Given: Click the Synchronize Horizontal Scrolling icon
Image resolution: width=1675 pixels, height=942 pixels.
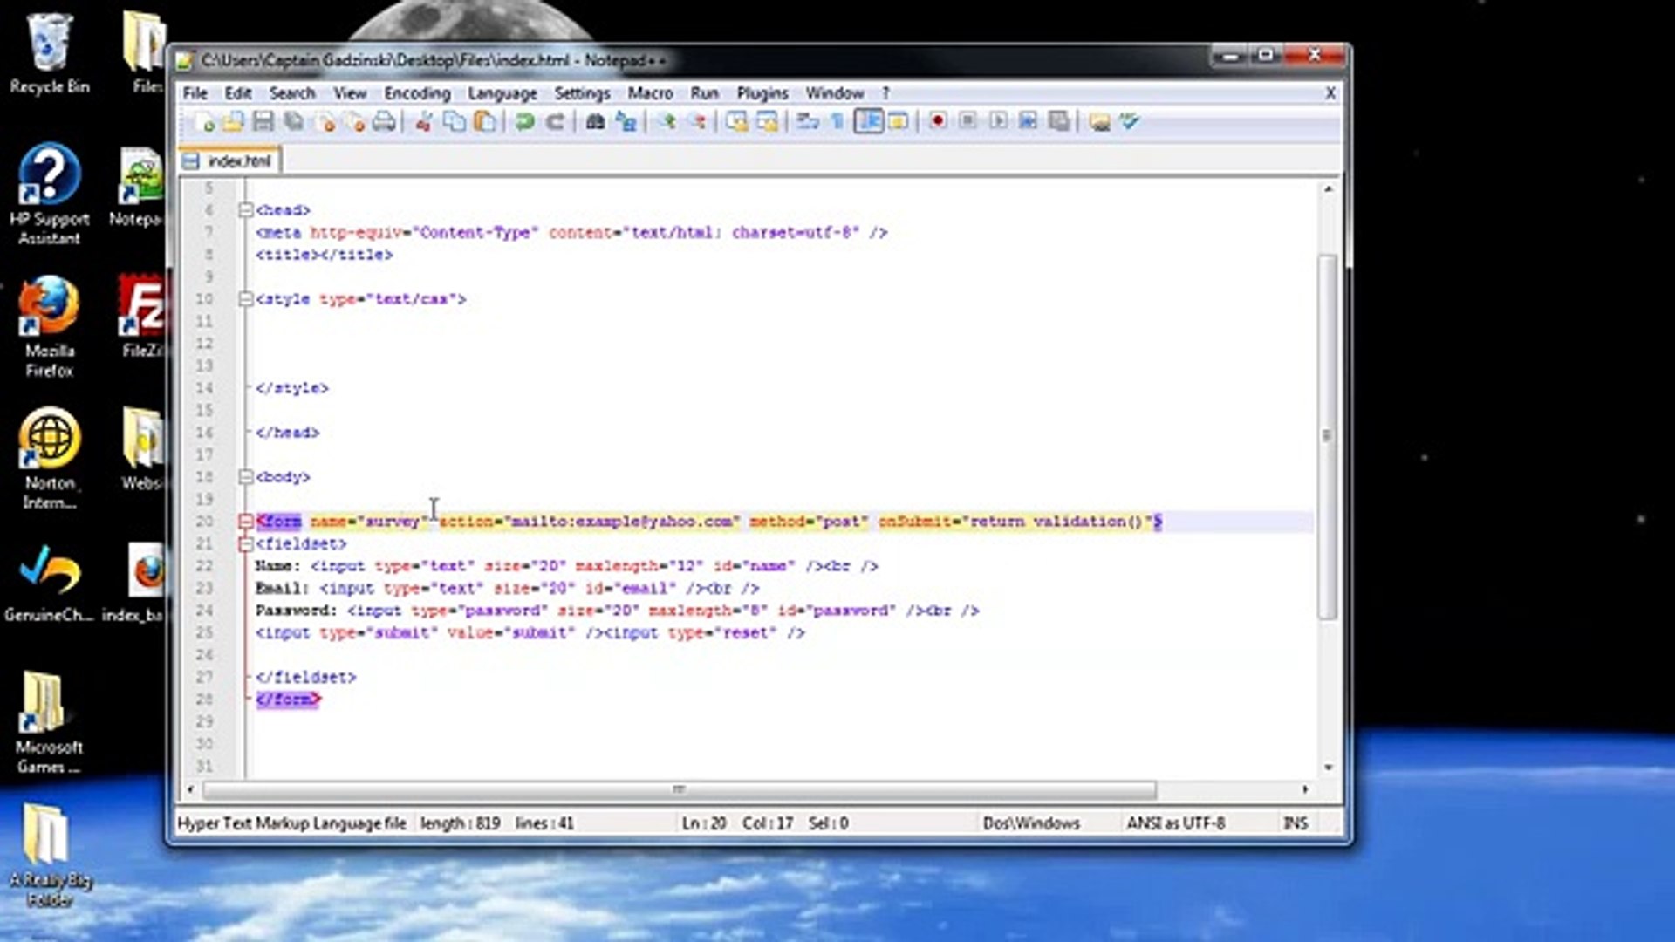Looking at the screenshot, I should coord(768,122).
